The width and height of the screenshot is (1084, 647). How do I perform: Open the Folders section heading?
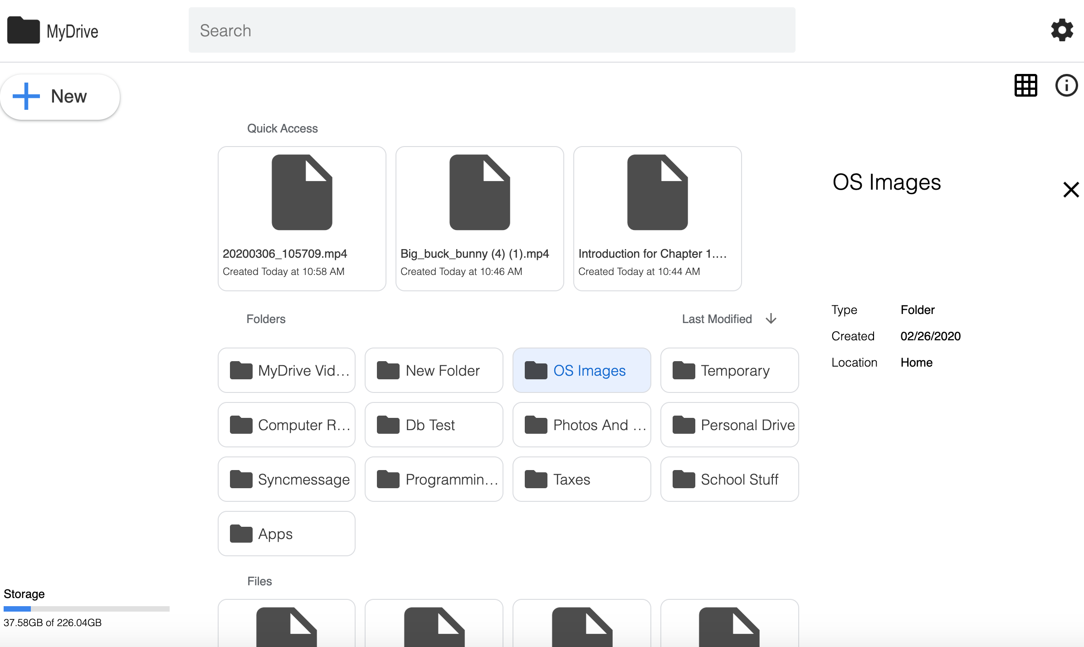pos(266,319)
